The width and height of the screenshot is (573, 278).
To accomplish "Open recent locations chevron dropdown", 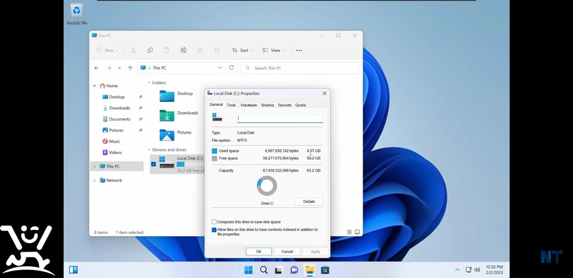I will (120, 68).
